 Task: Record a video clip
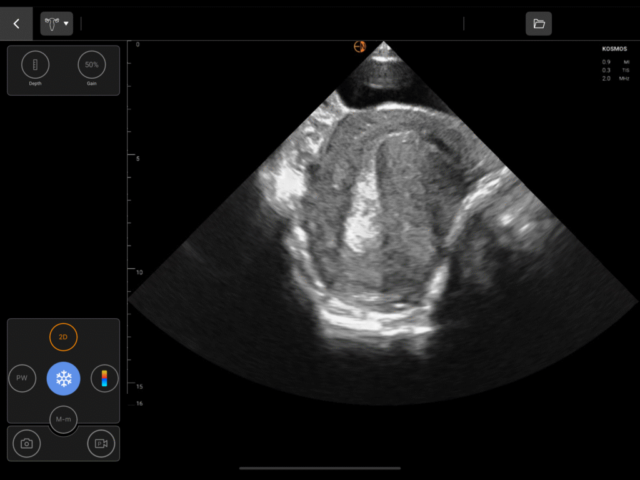point(101,444)
